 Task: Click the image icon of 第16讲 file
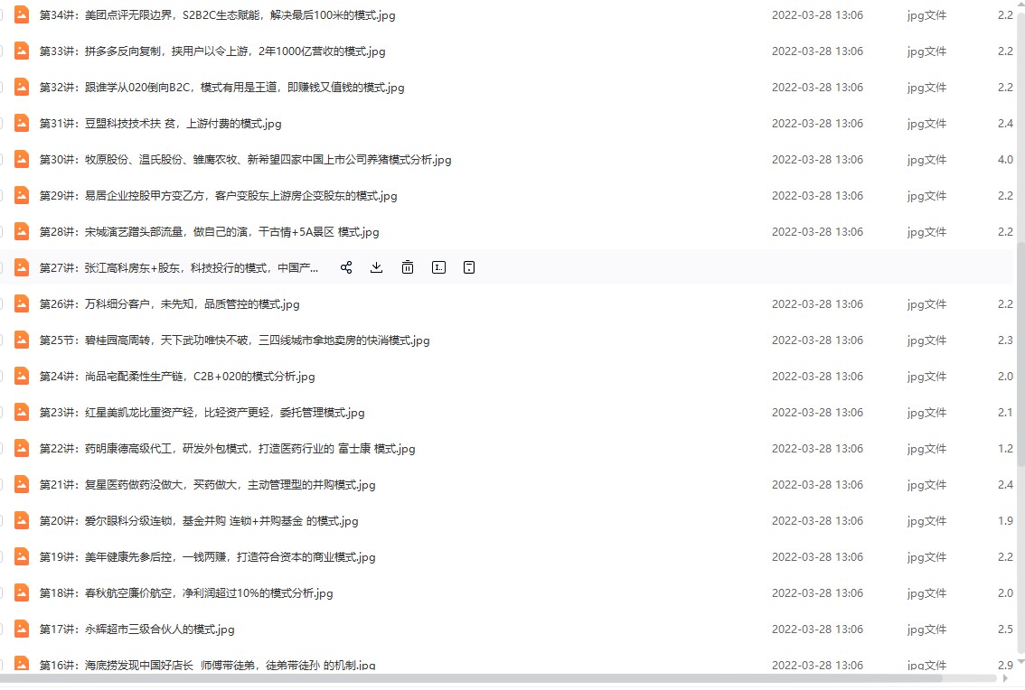click(x=22, y=663)
